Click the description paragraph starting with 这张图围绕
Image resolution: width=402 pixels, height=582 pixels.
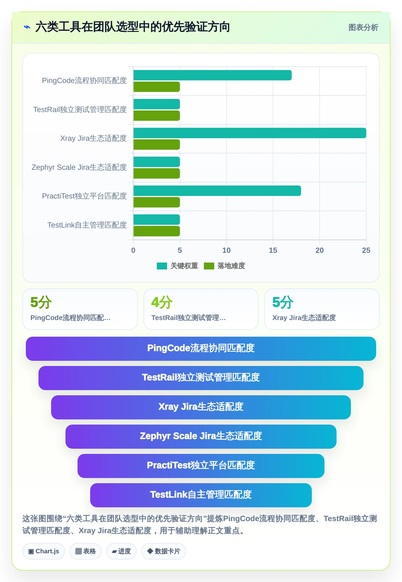200,525
